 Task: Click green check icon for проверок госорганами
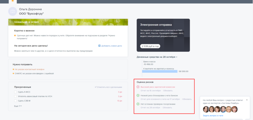tap(138, 104)
